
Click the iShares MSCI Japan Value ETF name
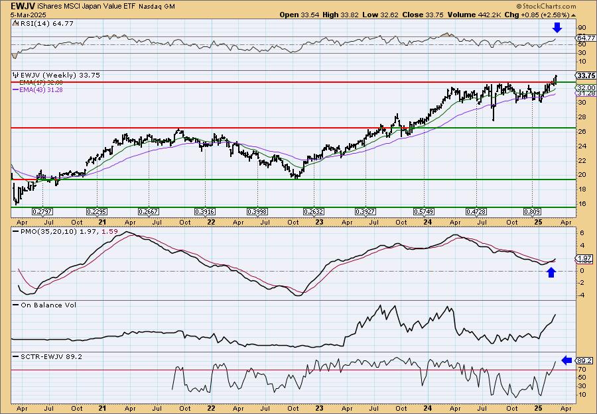point(88,7)
